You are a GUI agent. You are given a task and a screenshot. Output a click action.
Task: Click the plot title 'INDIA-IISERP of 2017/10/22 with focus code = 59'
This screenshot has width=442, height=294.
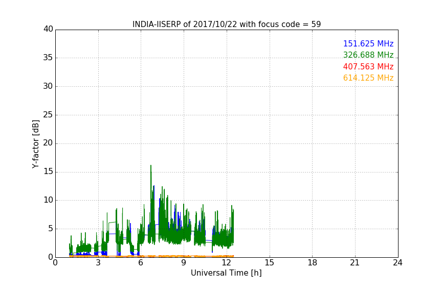point(227,24)
